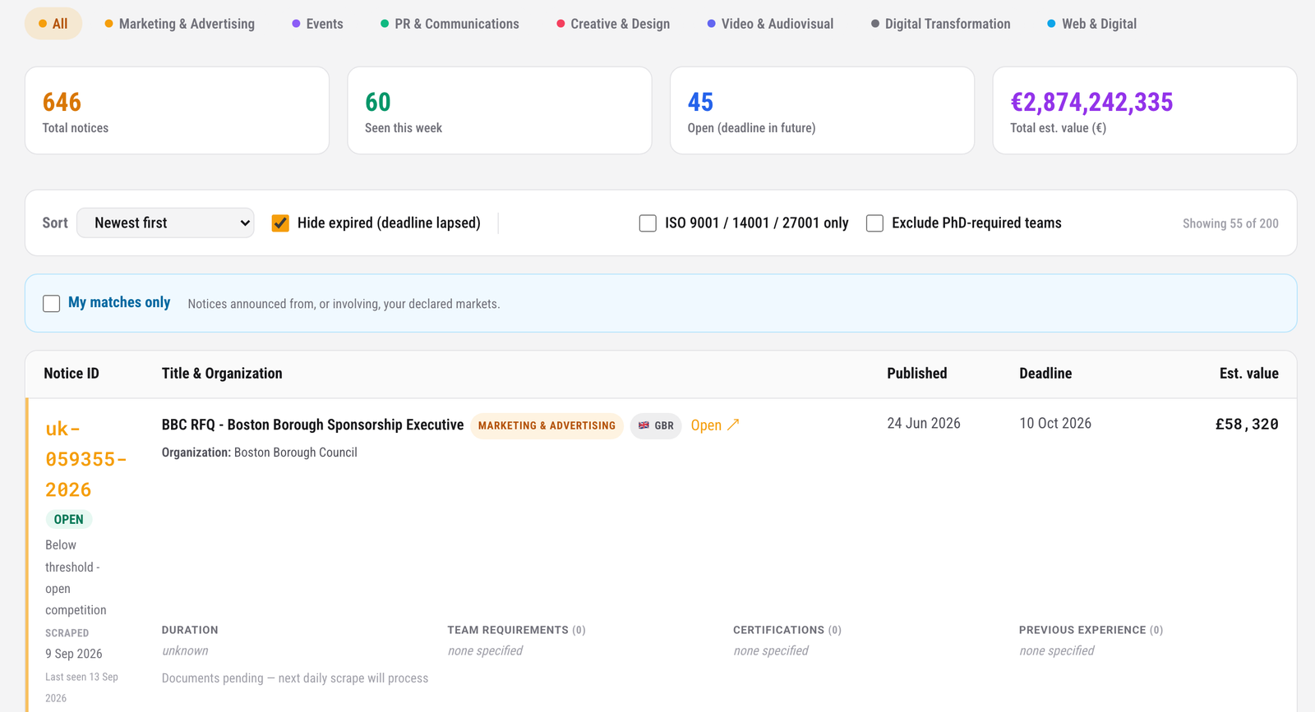Click the 24 Jun 2026 published date
This screenshot has height=712, width=1315.
[924, 423]
